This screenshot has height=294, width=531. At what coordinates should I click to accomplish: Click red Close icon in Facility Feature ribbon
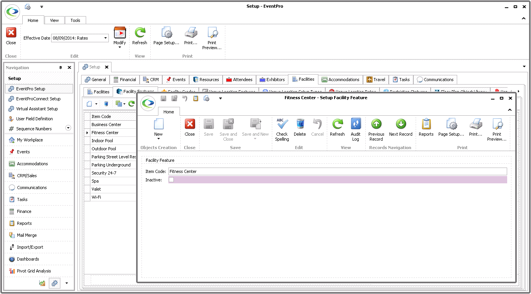click(x=190, y=124)
